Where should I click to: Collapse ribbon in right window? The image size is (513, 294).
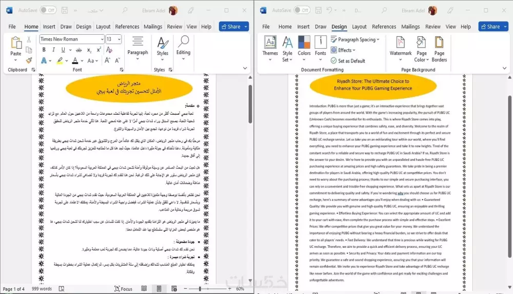point(504,68)
